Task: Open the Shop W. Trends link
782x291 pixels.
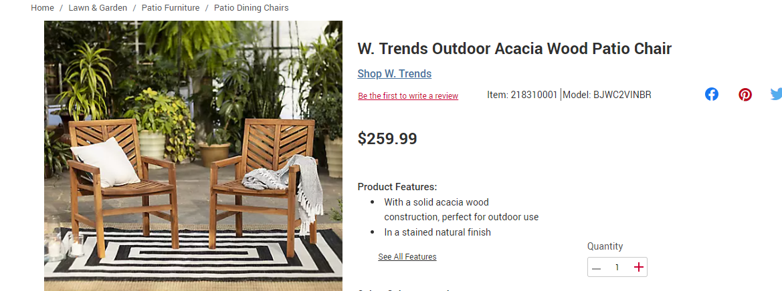Action: click(x=395, y=73)
